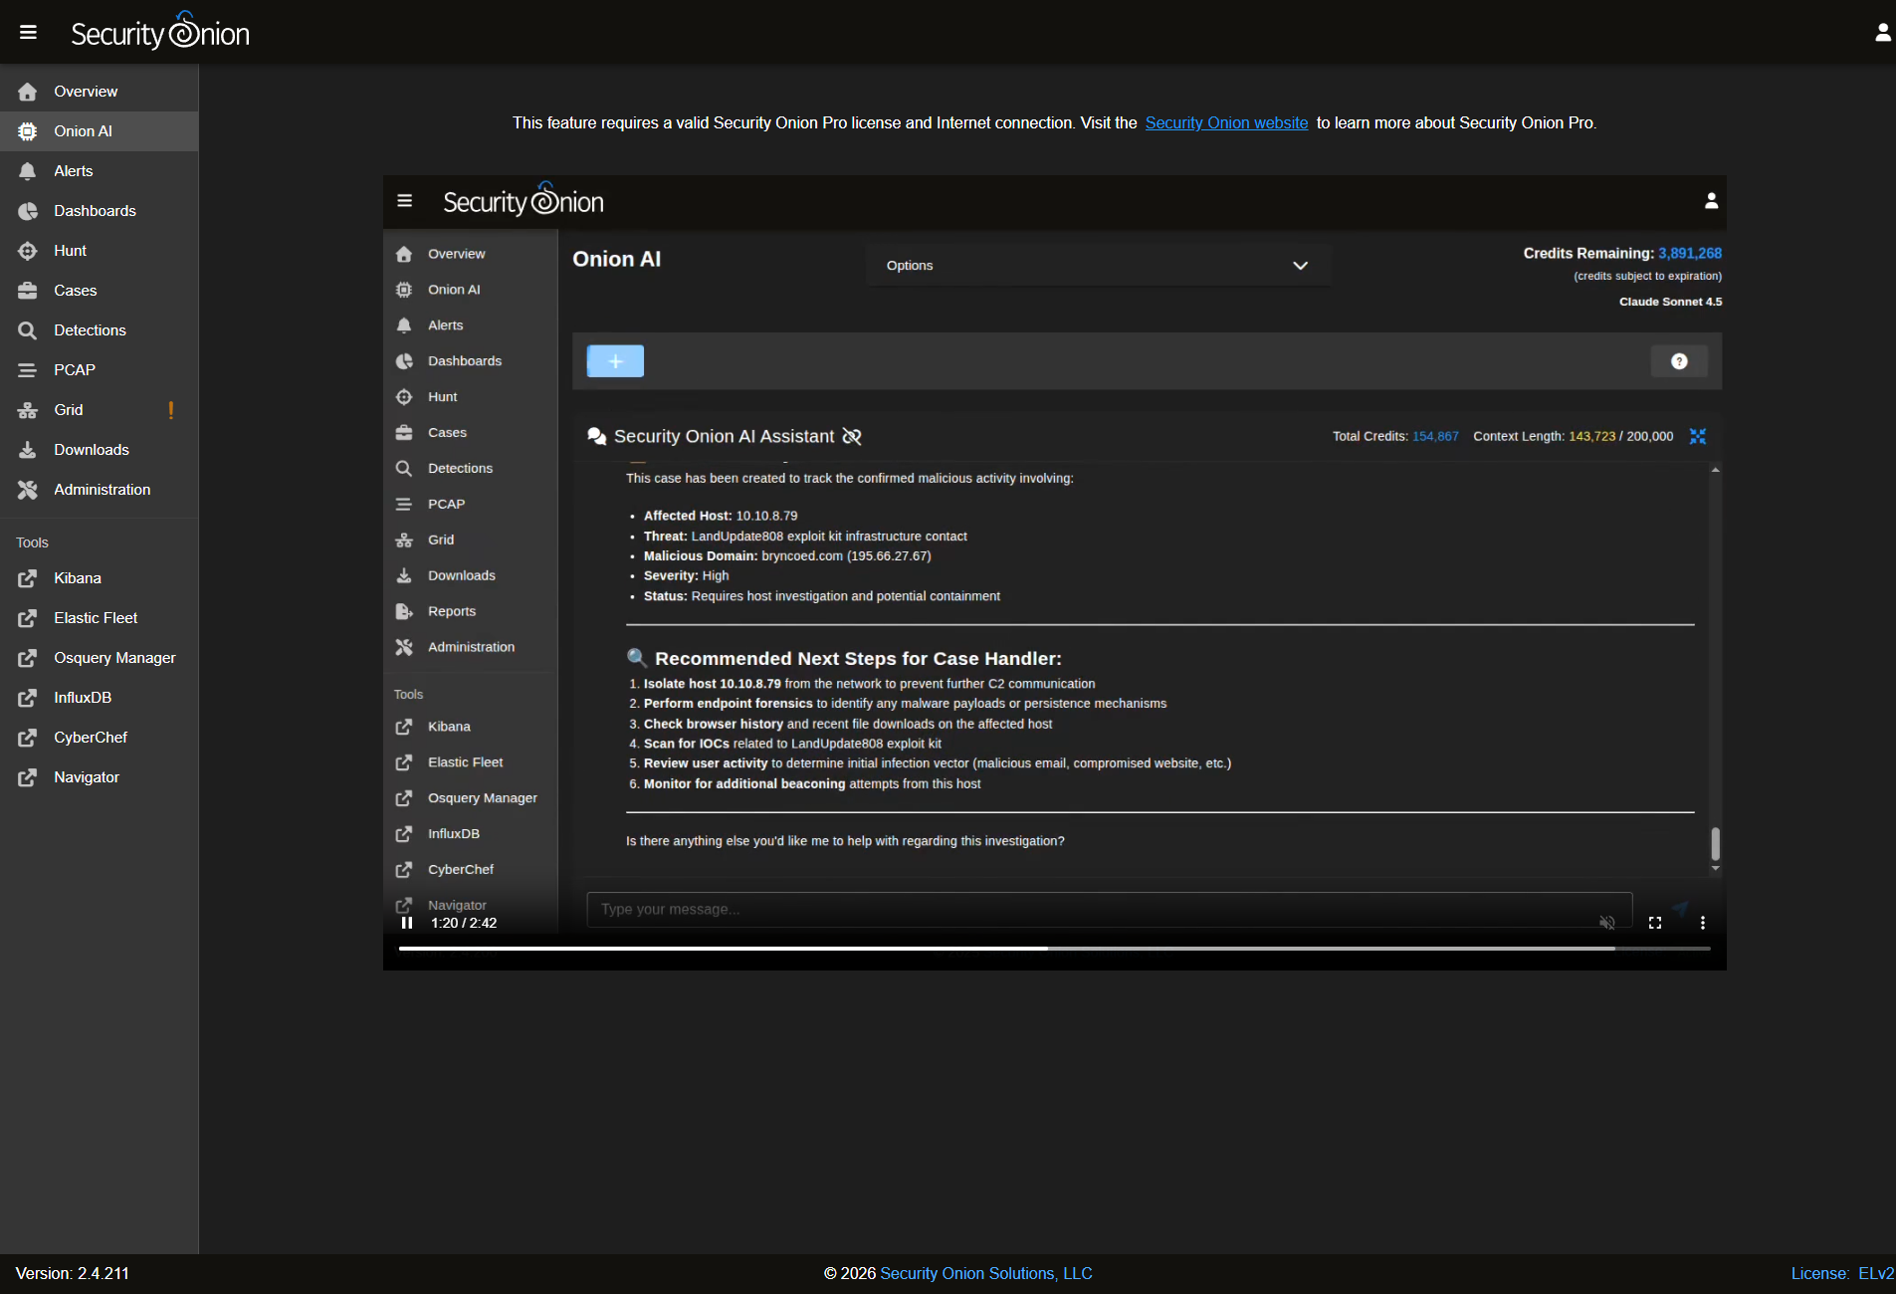Open Grid from the left sidebar
1896x1294 pixels.
pyautogui.click(x=100, y=410)
